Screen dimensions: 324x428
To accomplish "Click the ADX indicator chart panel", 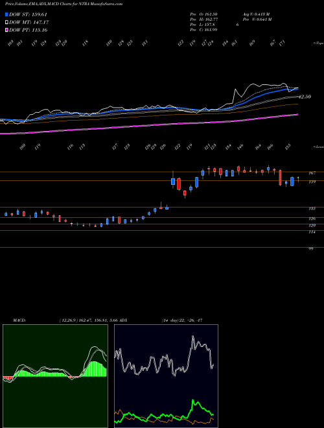I will pos(166,376).
